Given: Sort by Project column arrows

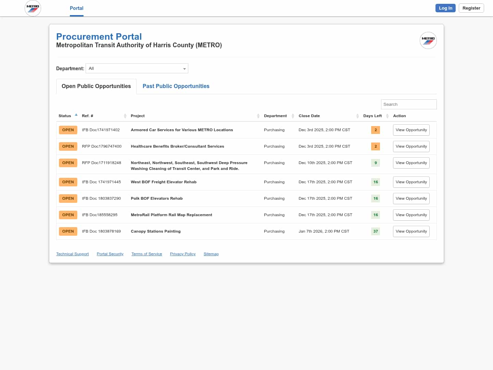Looking at the screenshot, I should [258, 116].
